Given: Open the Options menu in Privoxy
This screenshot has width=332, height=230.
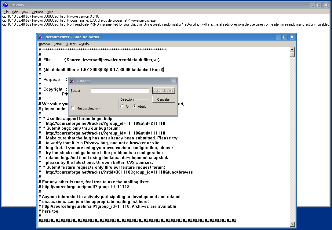Looking at the screenshot, I should (x=38, y=12).
